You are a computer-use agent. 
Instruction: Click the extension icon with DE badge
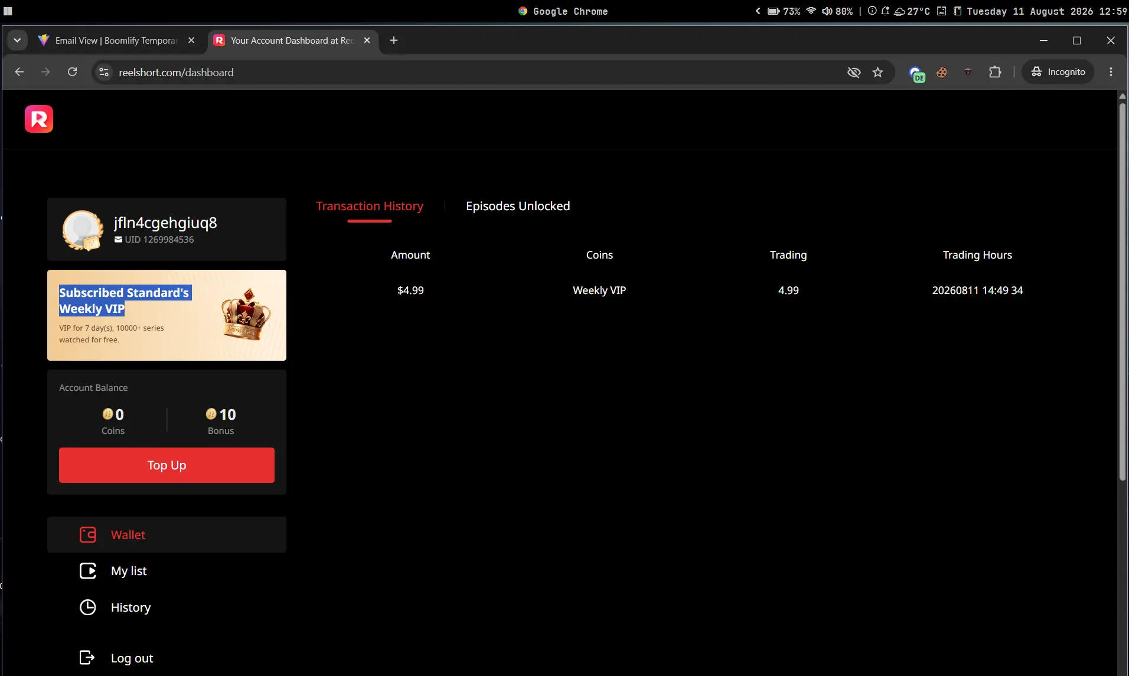916,73
